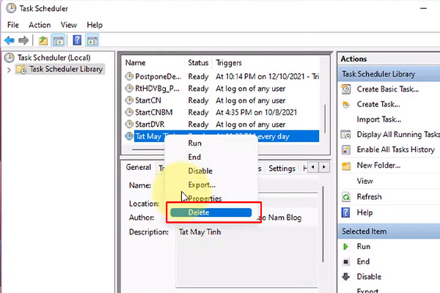440x293 pixels.
Task: Click the General tab details vertical scrollbar
Action: pos(323,224)
